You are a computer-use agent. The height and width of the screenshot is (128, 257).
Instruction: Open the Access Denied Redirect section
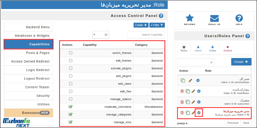(x=29, y=61)
